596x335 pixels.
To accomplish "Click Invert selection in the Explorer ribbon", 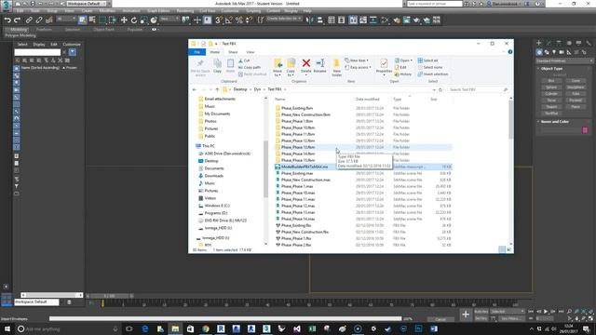I will click(x=432, y=74).
